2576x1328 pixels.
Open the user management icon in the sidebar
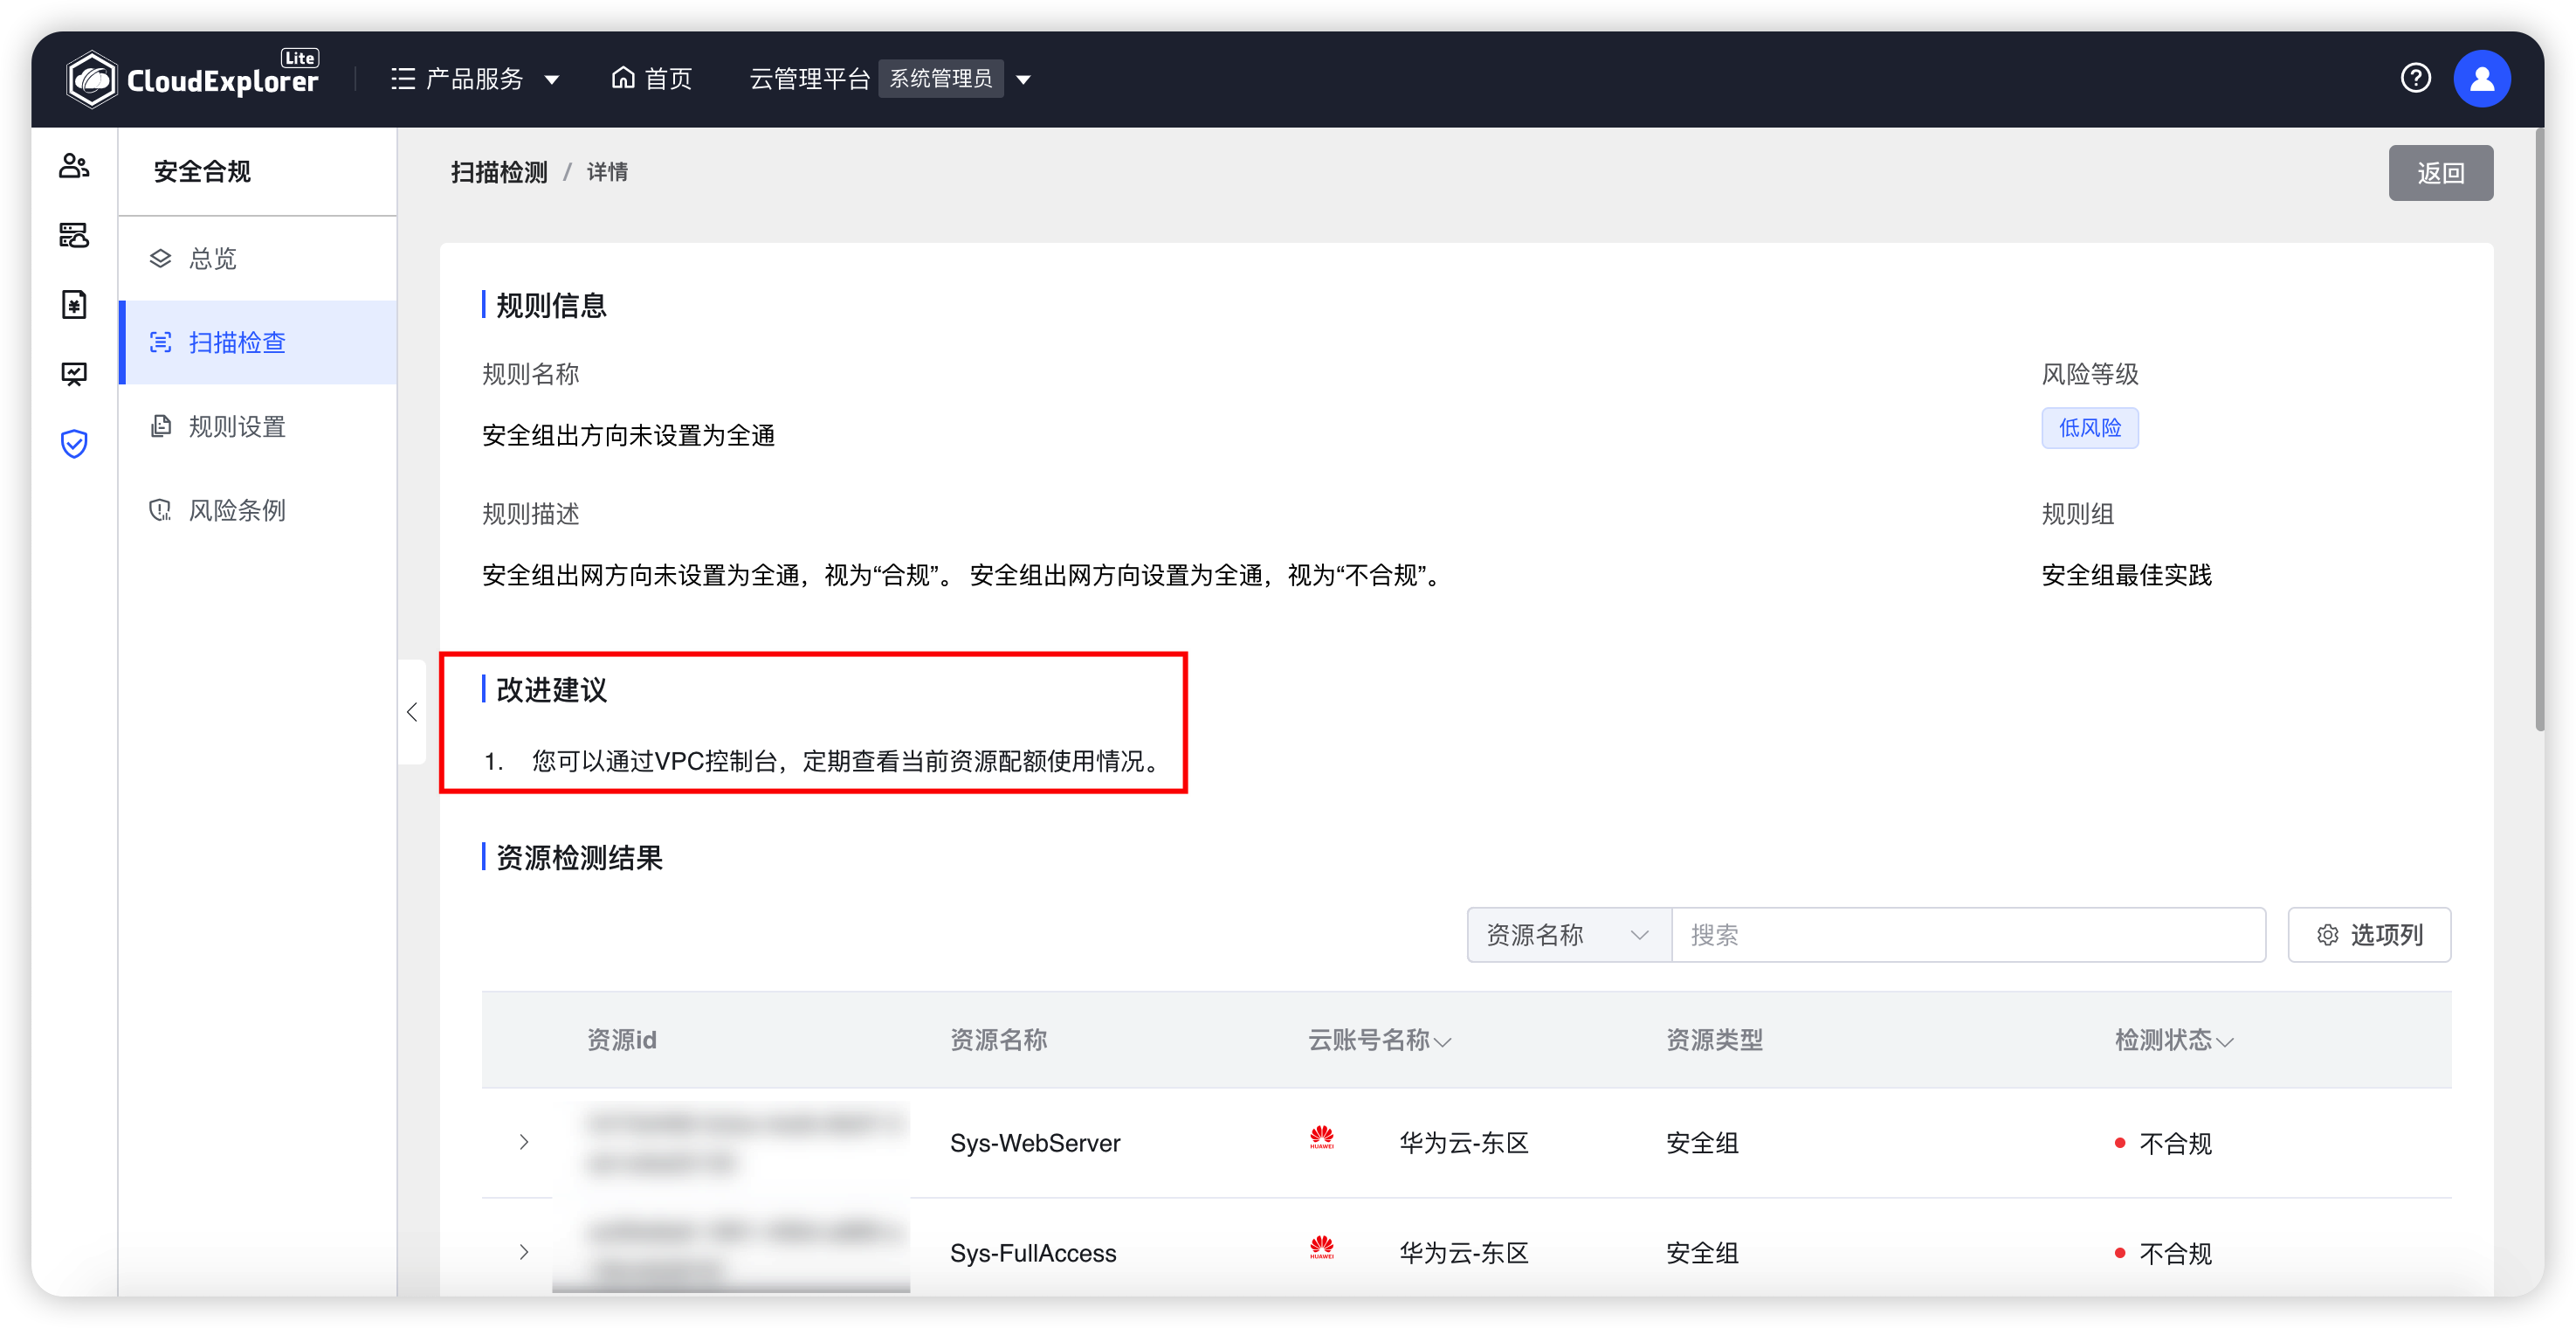(74, 165)
